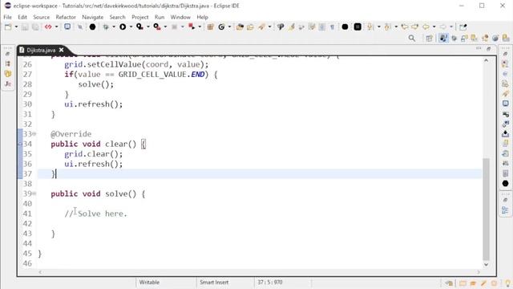This screenshot has height=289, width=513.
Task: Click the editor vertical scrollbar thumb
Action: coord(487,209)
